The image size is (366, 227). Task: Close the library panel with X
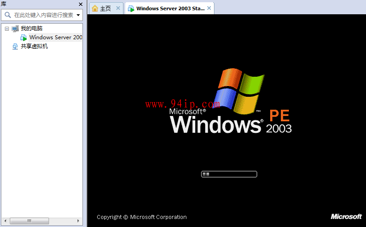click(81, 4)
